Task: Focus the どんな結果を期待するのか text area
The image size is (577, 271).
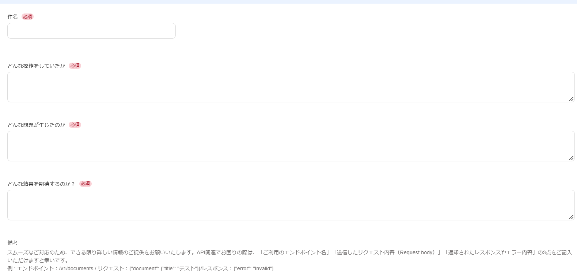Action: [x=291, y=205]
